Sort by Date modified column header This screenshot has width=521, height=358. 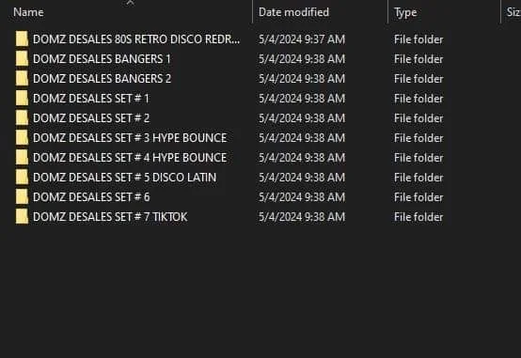(x=293, y=12)
